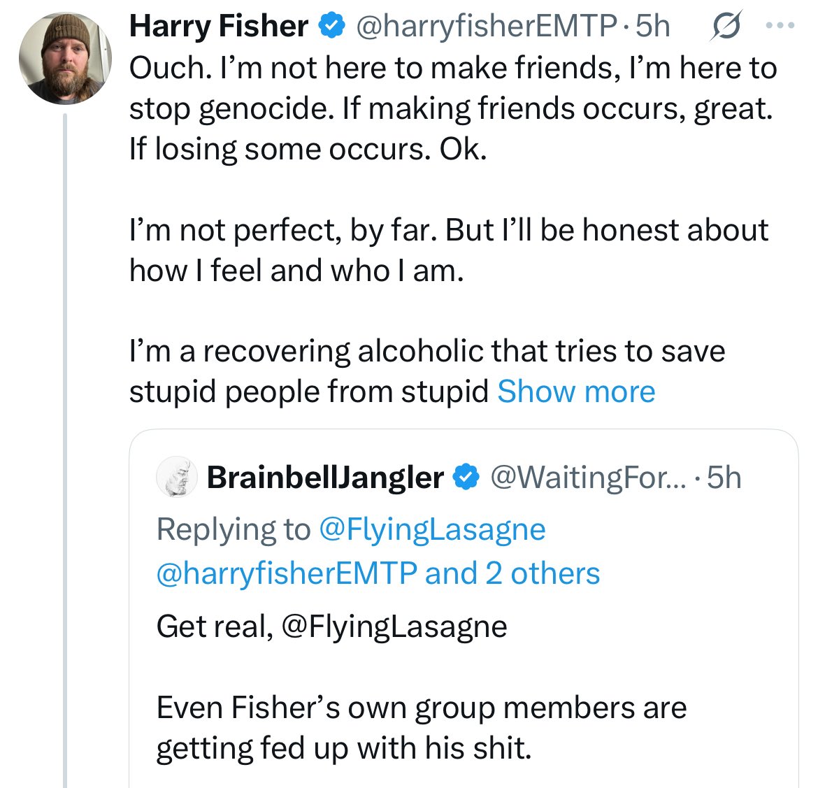
Task: Click Harry Fisher's blue verified badge
Action: coord(332,27)
